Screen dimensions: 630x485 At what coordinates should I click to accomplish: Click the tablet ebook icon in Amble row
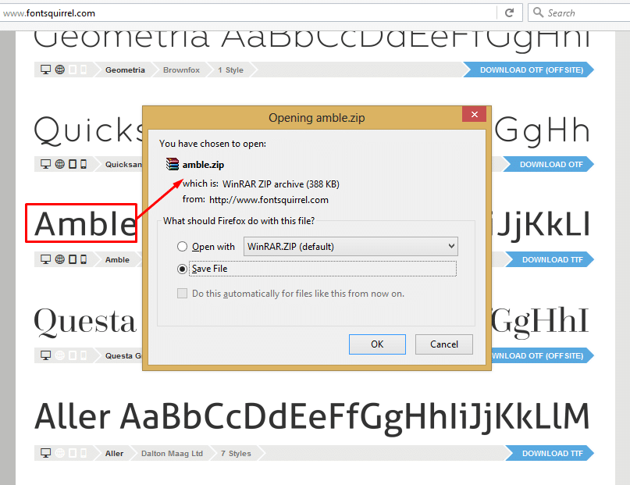(73, 259)
